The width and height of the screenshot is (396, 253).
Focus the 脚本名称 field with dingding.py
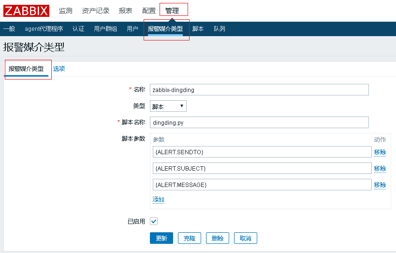pos(259,122)
